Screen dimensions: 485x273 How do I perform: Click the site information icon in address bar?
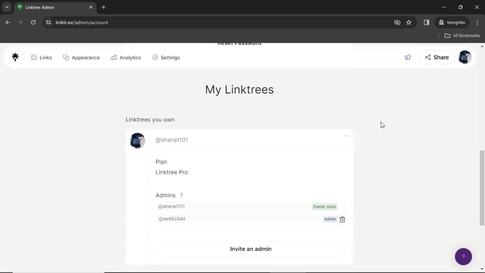[48, 22]
